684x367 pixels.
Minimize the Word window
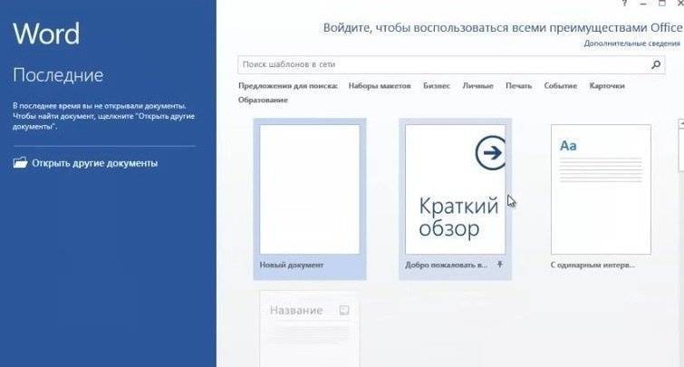coord(643,3)
